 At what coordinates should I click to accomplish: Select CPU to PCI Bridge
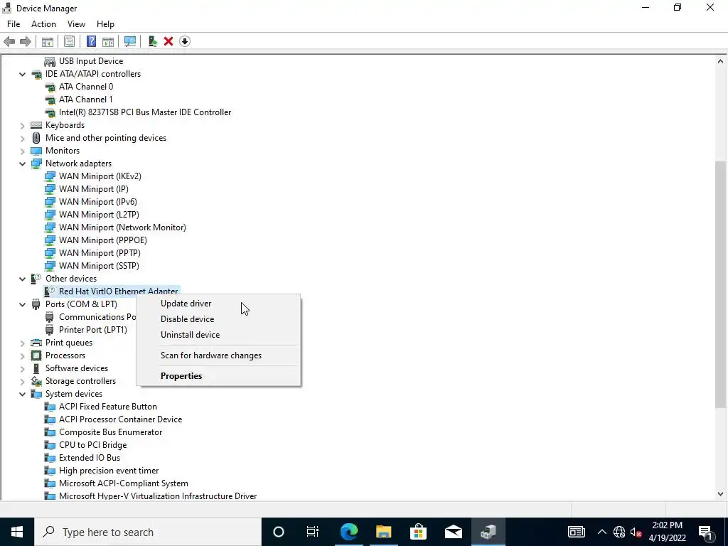point(93,445)
